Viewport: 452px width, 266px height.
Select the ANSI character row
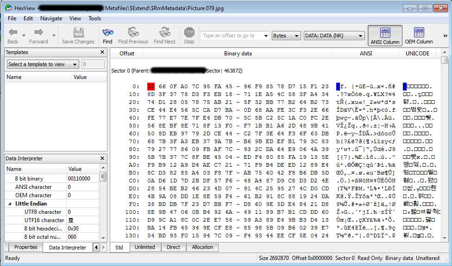(x=52, y=187)
